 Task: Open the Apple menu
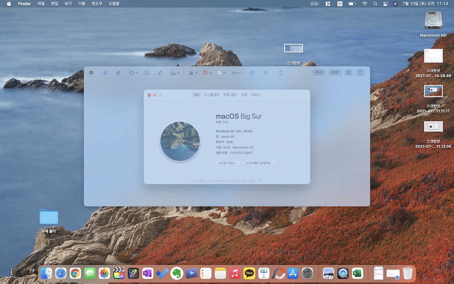(x=9, y=4)
